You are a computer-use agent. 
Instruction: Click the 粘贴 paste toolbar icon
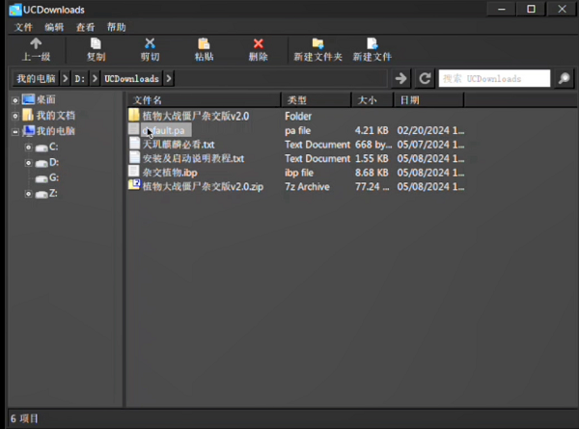pos(204,44)
